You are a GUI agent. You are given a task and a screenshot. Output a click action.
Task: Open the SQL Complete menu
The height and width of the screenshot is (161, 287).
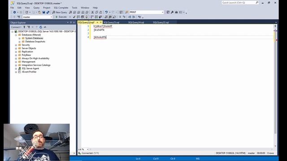point(61,8)
